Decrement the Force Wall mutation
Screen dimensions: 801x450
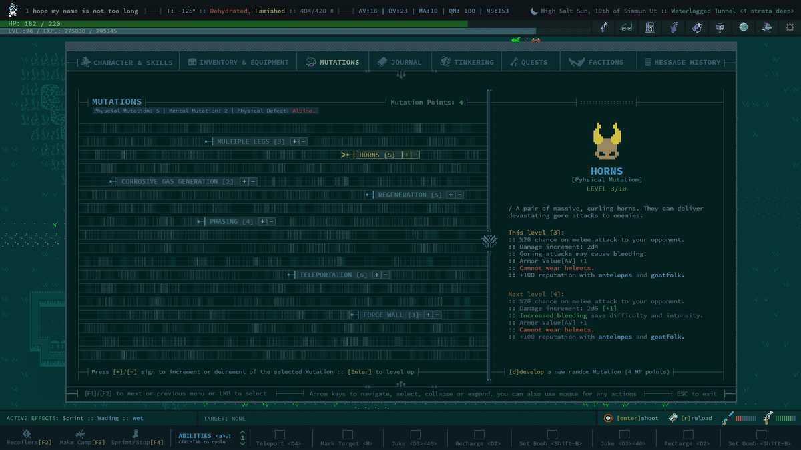coord(437,315)
